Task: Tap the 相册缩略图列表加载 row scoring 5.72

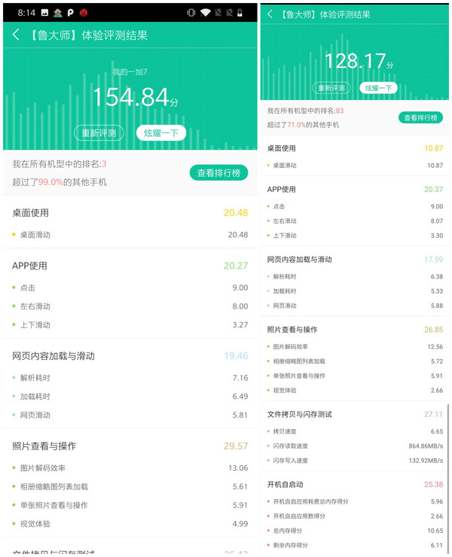Action: tap(355, 361)
